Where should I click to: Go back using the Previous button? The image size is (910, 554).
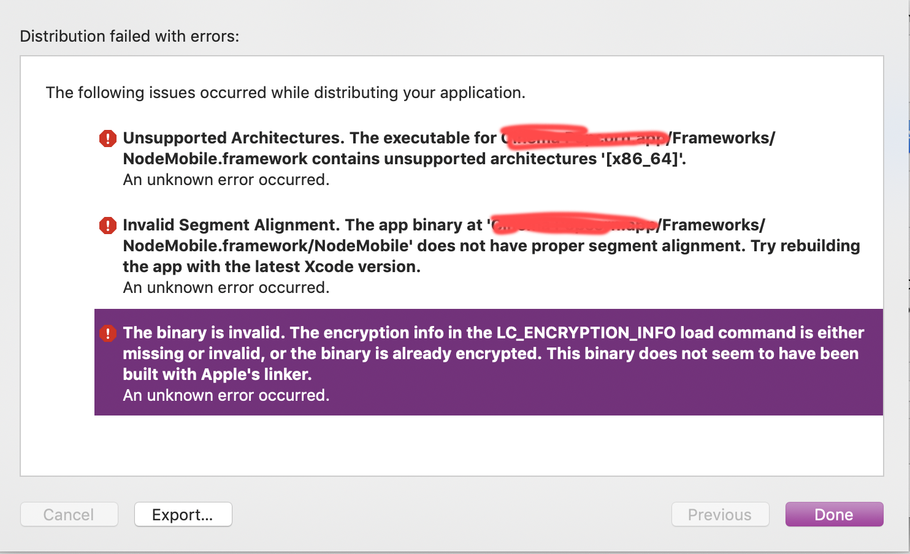click(x=720, y=514)
